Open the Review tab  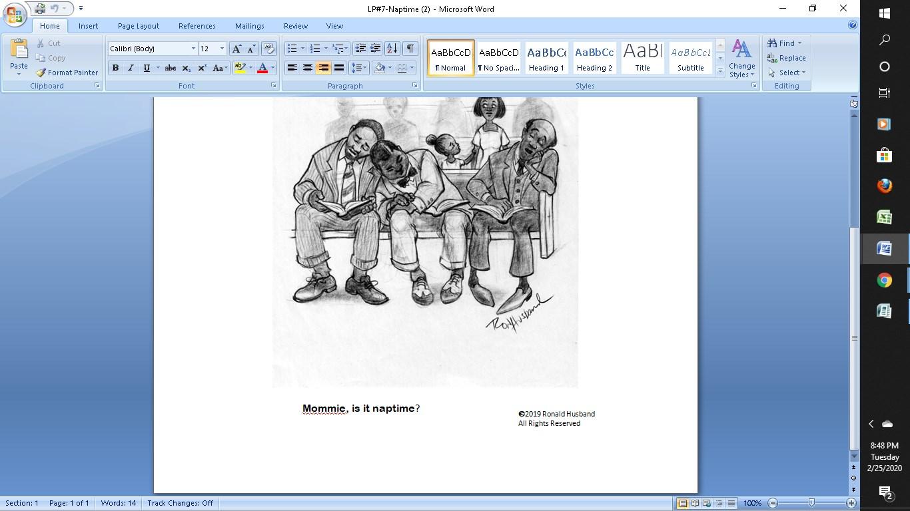click(x=296, y=26)
